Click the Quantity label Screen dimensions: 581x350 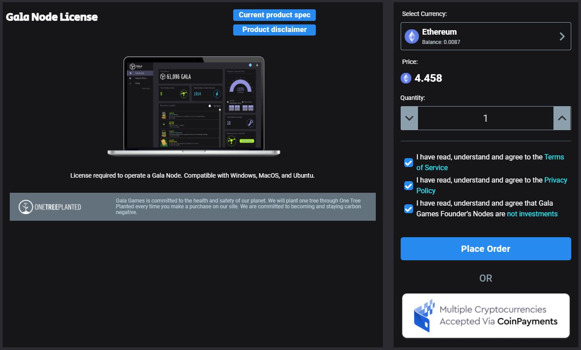pos(413,98)
